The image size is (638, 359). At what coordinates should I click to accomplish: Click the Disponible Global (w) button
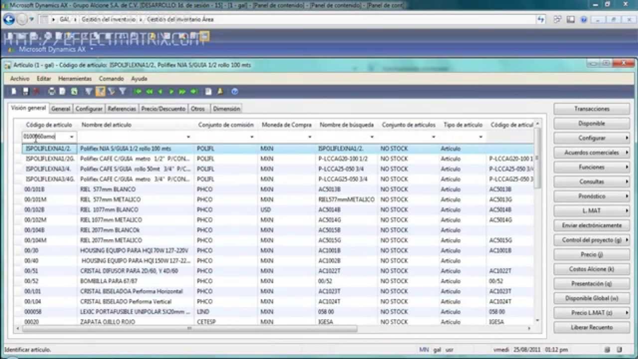pos(592,298)
